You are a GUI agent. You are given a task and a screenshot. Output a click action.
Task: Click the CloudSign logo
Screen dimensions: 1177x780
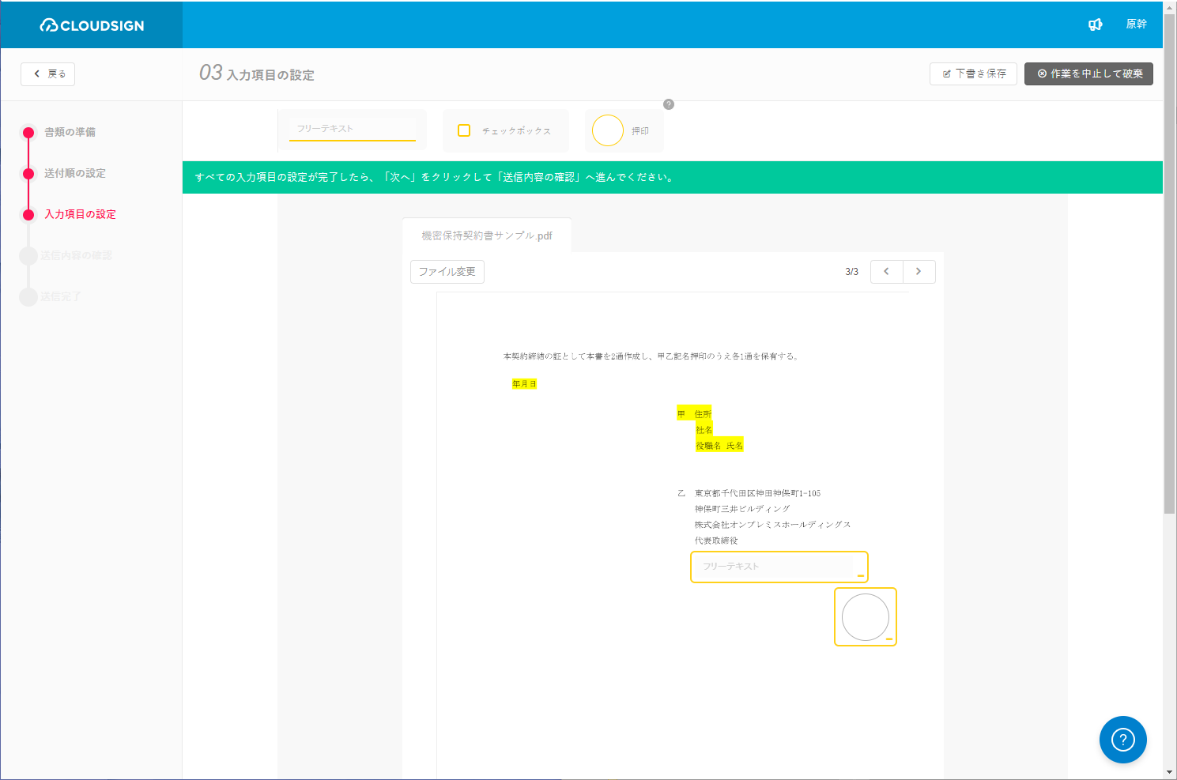[x=92, y=25]
